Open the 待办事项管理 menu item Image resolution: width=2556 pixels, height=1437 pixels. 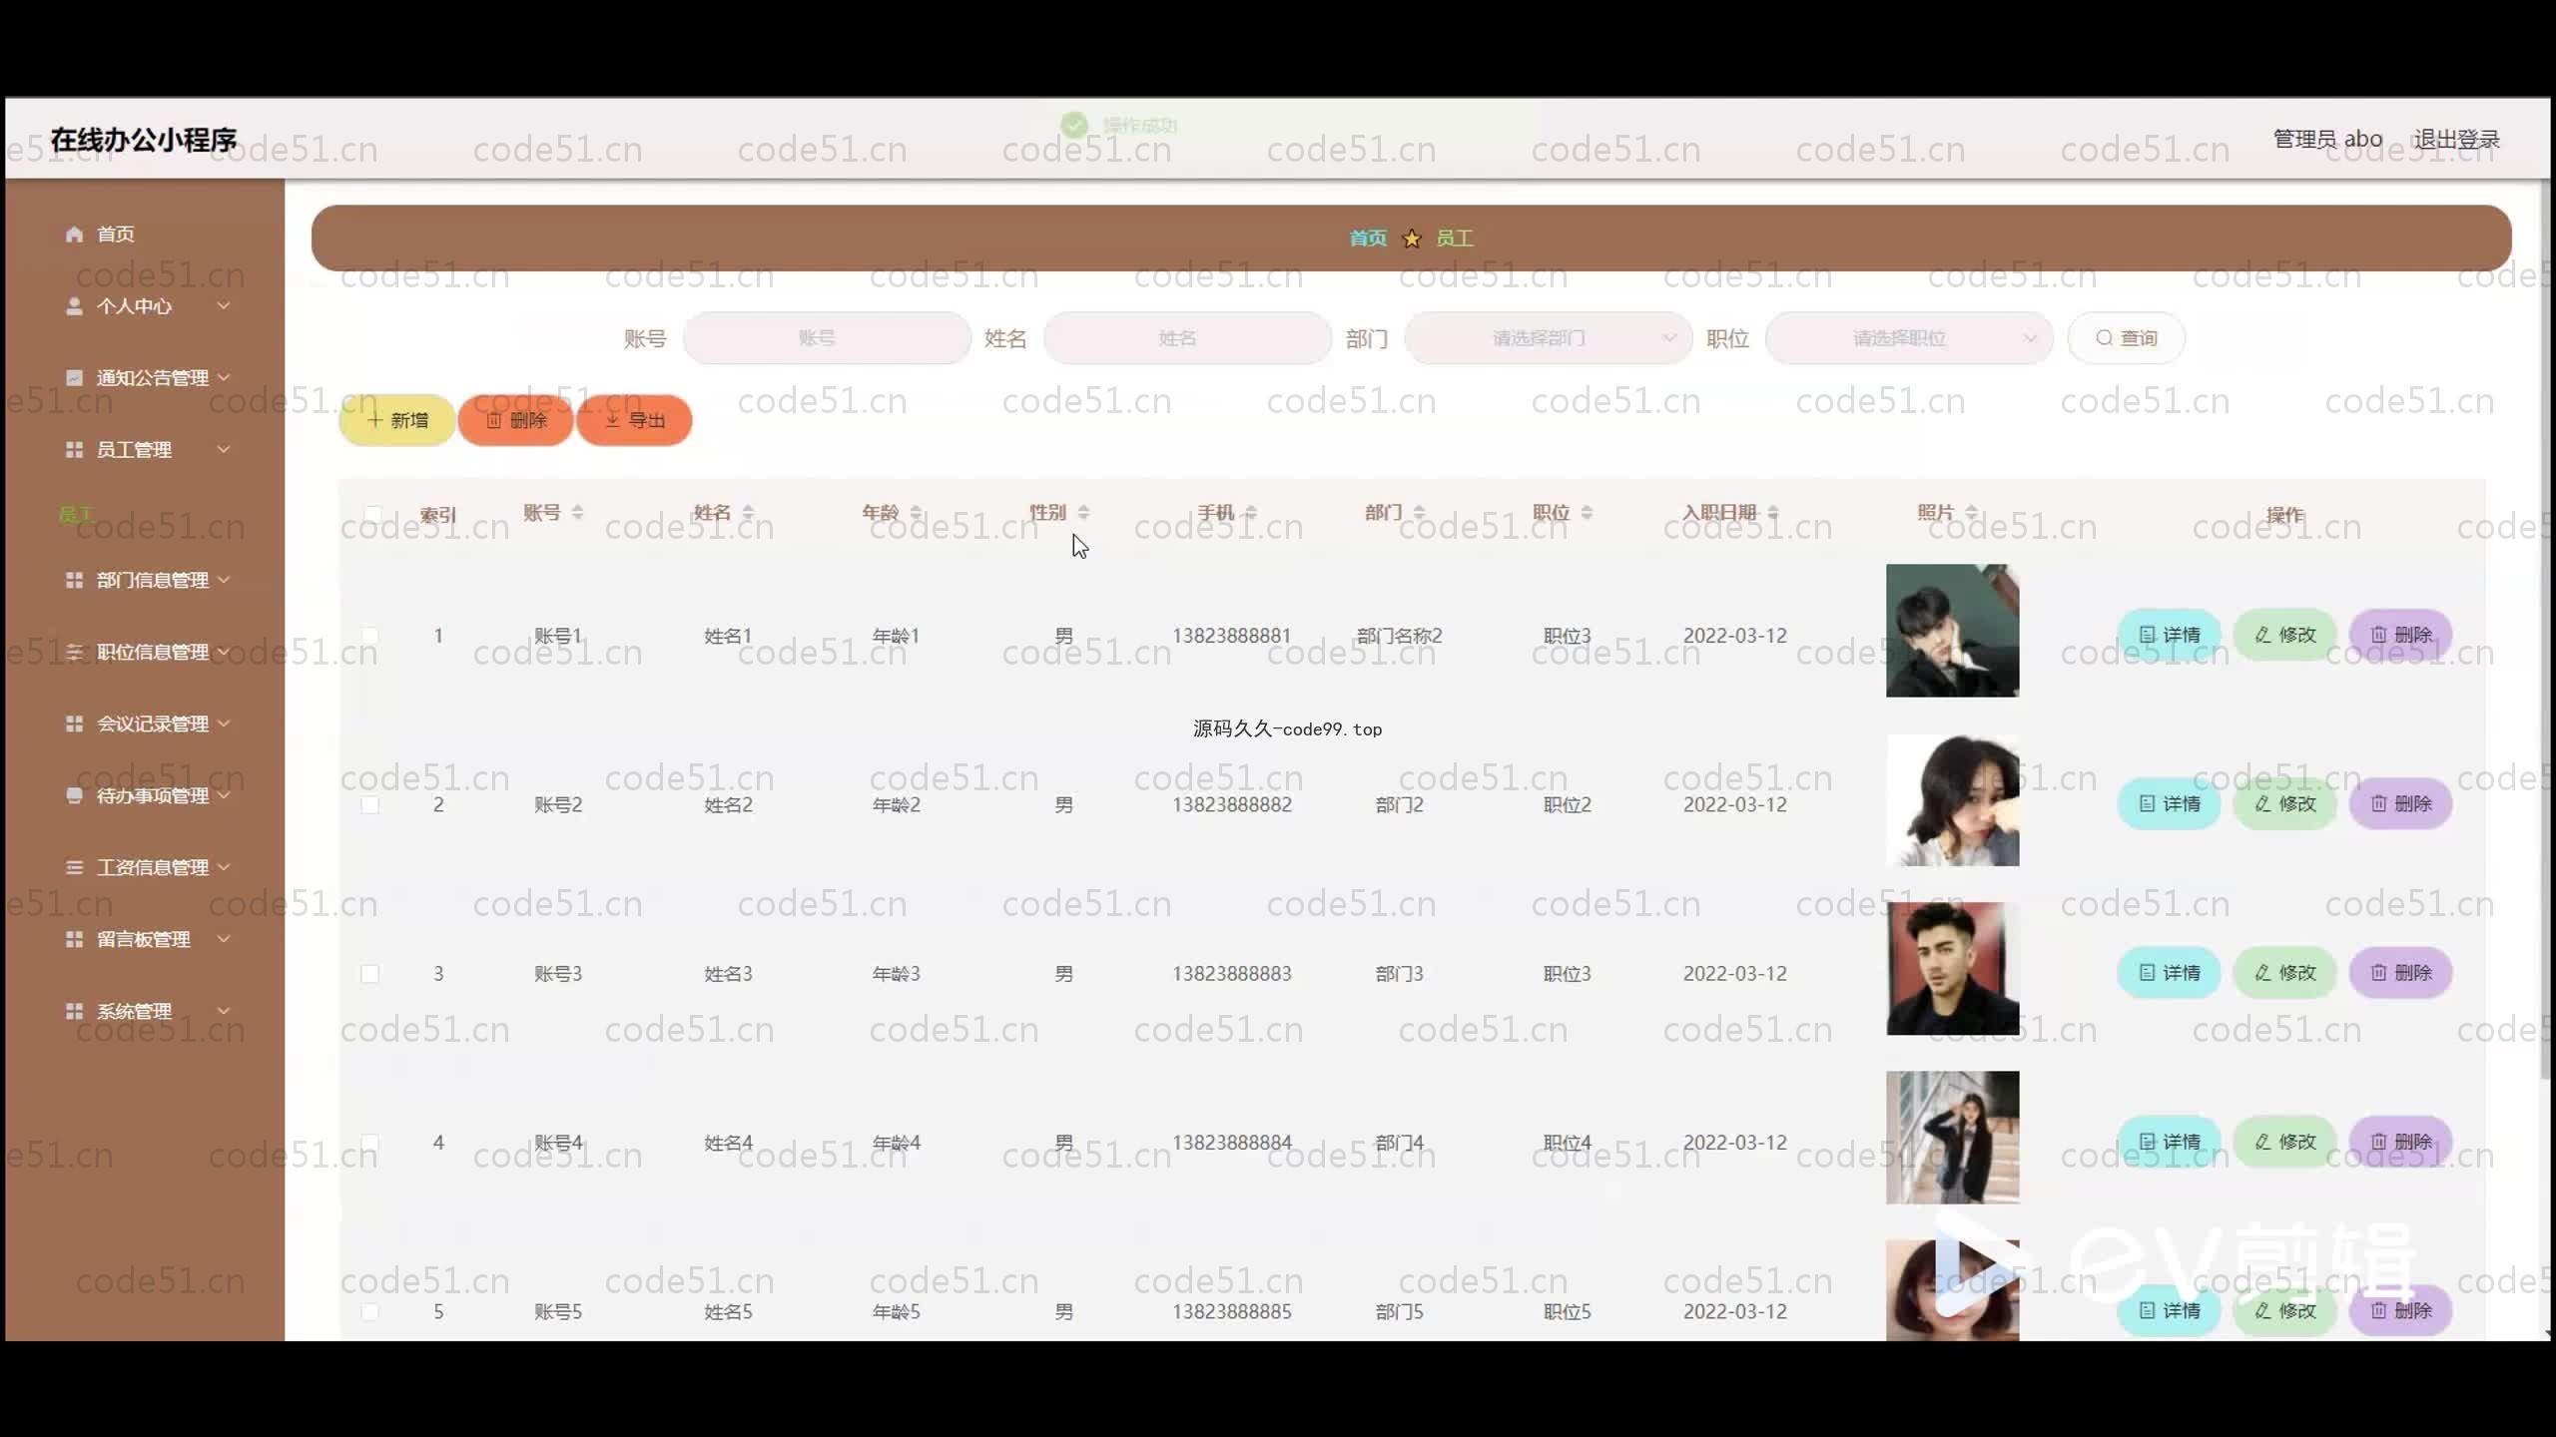[x=145, y=795]
